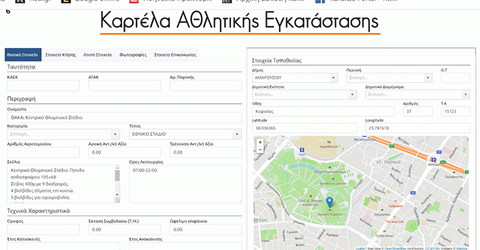This screenshot has height=250, width=480.
Task: Expand the Κατηγορία dropdown
Action: tap(63, 134)
